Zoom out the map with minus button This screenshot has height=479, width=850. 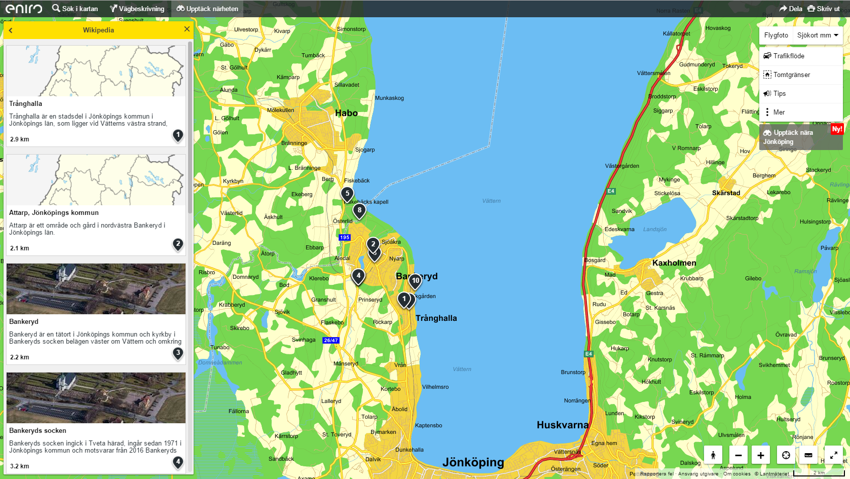(738, 455)
